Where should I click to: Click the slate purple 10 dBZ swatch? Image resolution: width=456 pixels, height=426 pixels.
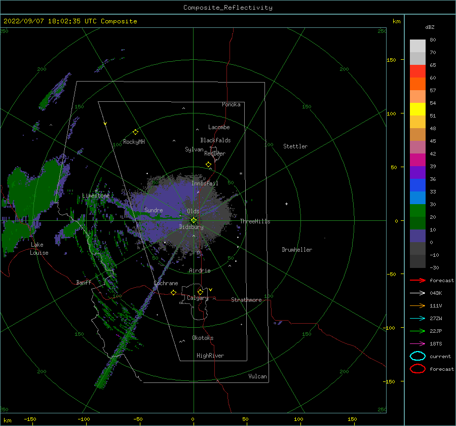pos(417,236)
